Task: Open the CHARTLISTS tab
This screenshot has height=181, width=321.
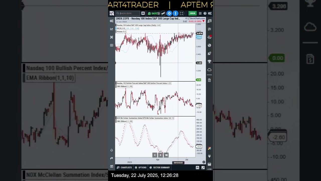Action: (x=124, y=167)
